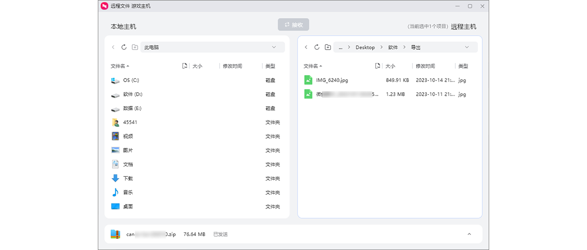Select the 文档 folder row

197,165
